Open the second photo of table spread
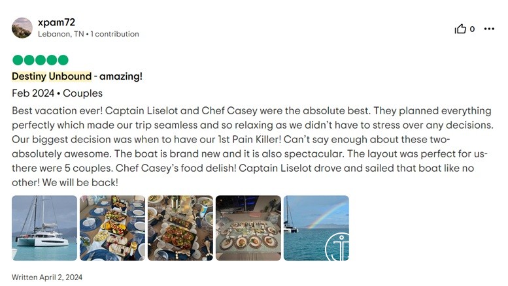This screenshot has height=286, width=508. [112, 228]
